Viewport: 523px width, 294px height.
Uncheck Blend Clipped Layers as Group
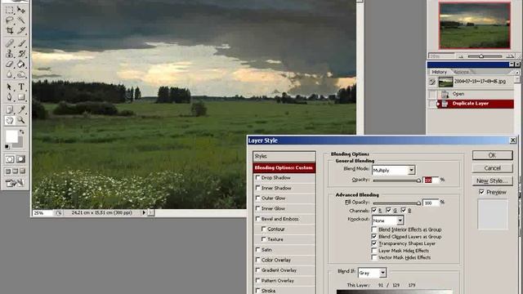click(x=374, y=236)
